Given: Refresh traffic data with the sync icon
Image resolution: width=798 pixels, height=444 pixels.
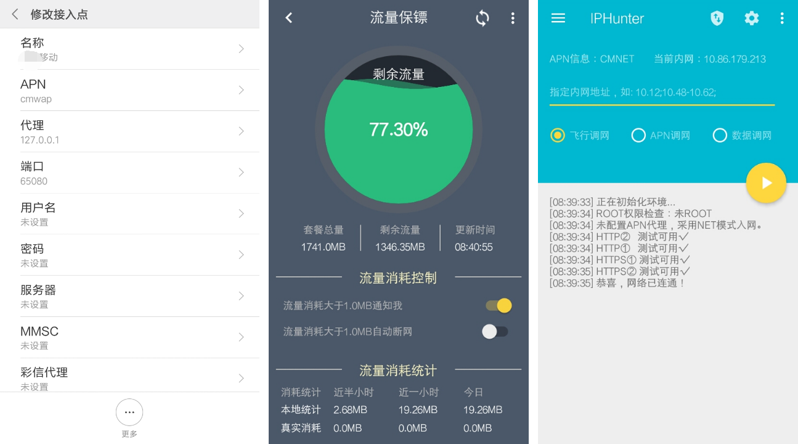Looking at the screenshot, I should tap(482, 18).
